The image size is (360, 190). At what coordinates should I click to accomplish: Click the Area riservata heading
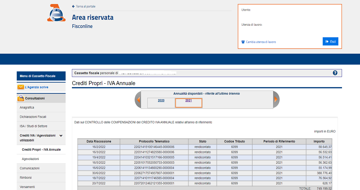[x=93, y=17]
